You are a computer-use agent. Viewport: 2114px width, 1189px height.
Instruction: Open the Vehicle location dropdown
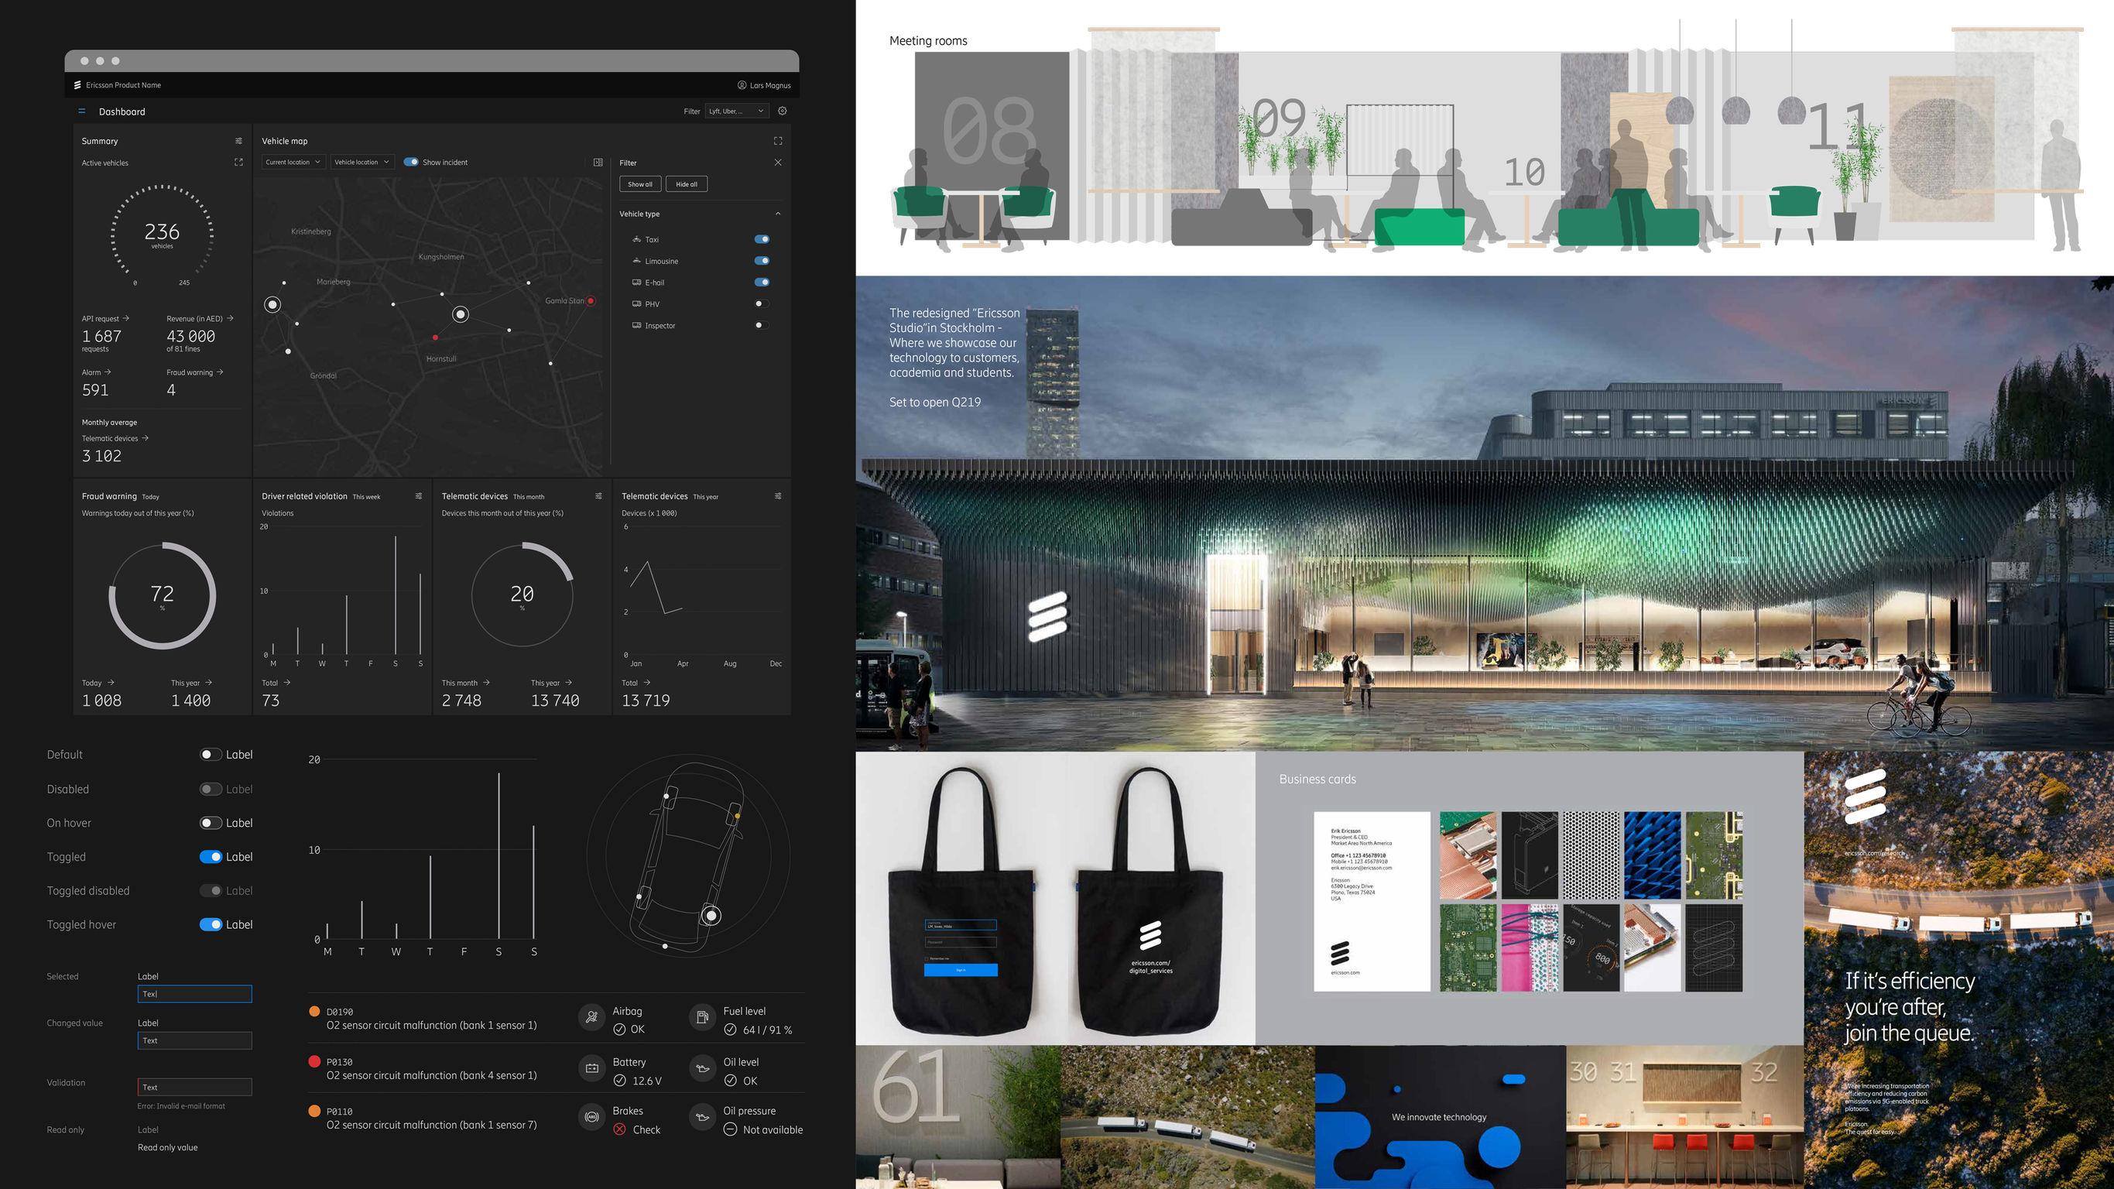(362, 162)
